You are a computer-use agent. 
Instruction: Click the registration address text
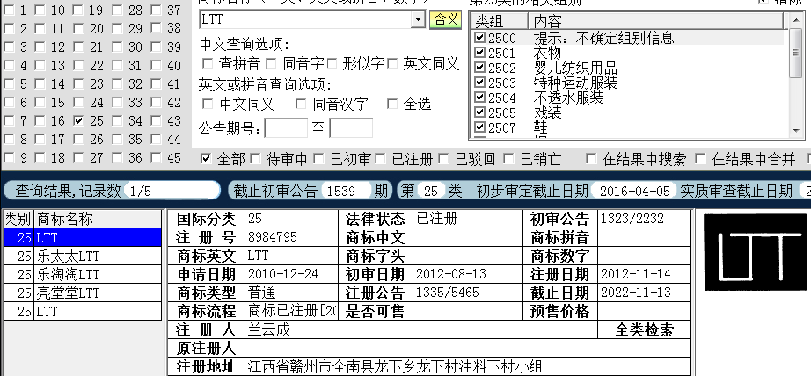(395, 367)
